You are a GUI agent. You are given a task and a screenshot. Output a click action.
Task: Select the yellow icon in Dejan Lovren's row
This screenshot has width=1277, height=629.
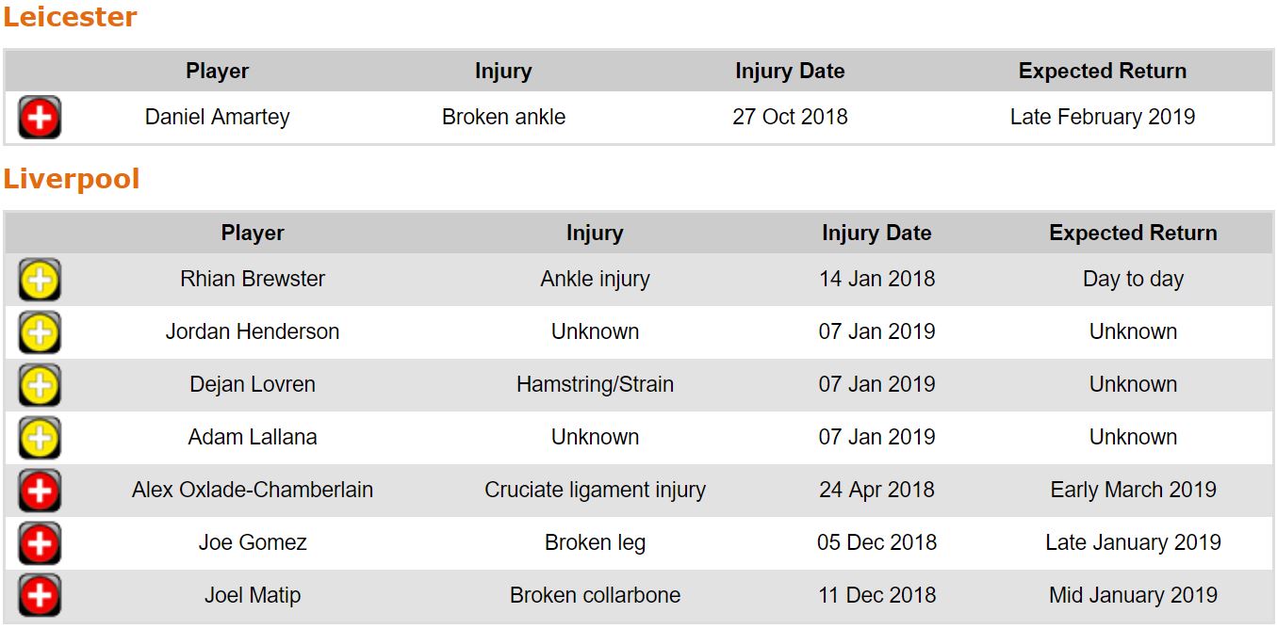(x=40, y=385)
